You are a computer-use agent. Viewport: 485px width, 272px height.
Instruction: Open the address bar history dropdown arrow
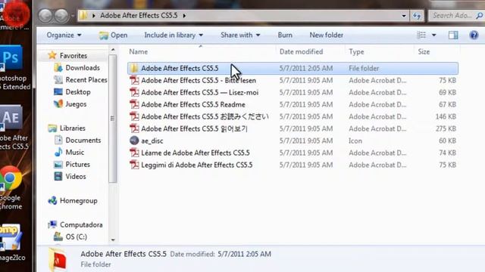click(404, 16)
